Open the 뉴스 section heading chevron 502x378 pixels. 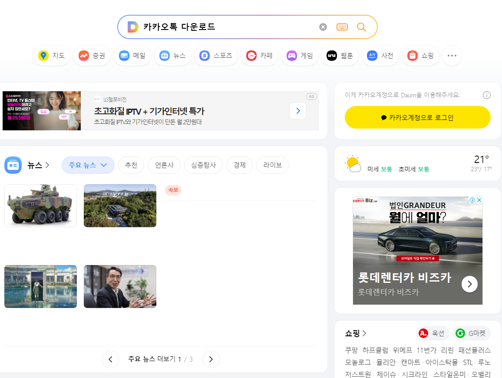coord(47,165)
